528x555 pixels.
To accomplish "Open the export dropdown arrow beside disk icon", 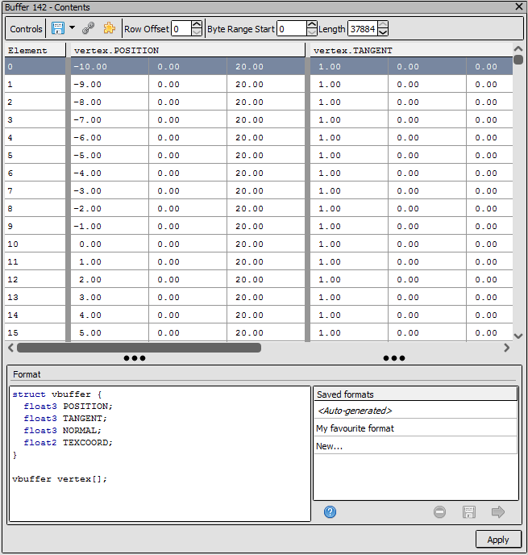I will pos(72,27).
